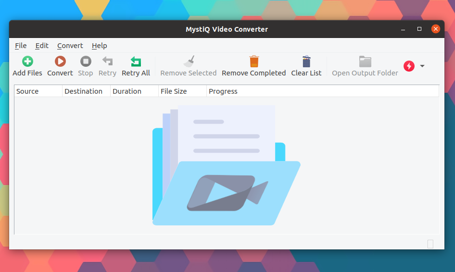Start conversion with the Convert button

tap(60, 66)
